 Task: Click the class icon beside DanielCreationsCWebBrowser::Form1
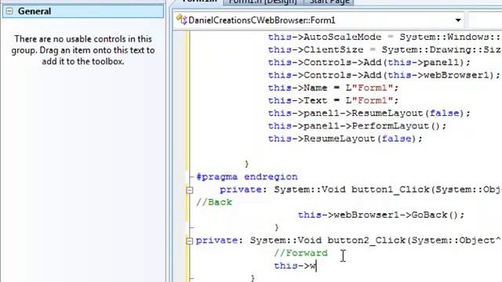[x=181, y=20]
